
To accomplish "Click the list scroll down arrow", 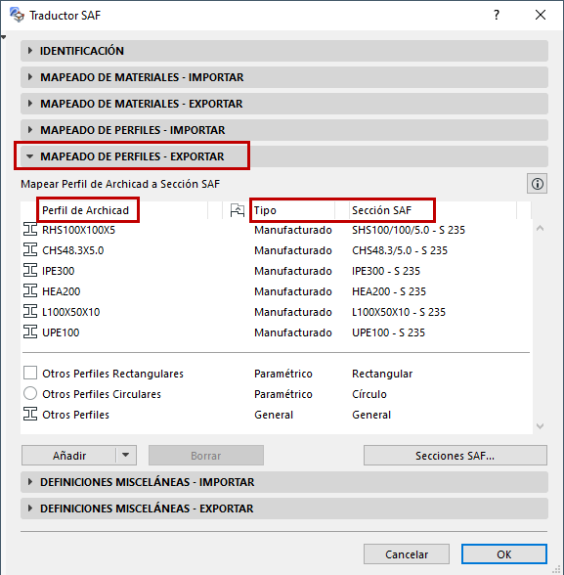I will click(x=540, y=425).
